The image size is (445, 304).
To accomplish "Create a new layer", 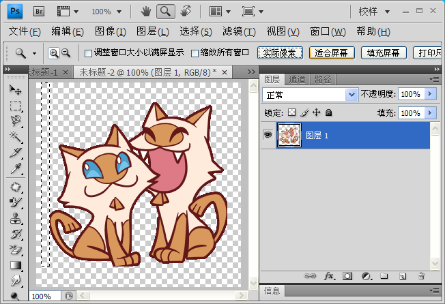I will pyautogui.click(x=403, y=276).
